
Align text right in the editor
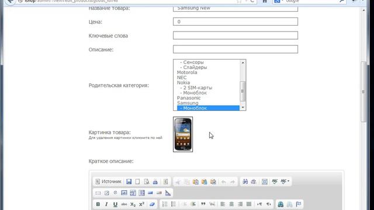click(x=240, y=204)
